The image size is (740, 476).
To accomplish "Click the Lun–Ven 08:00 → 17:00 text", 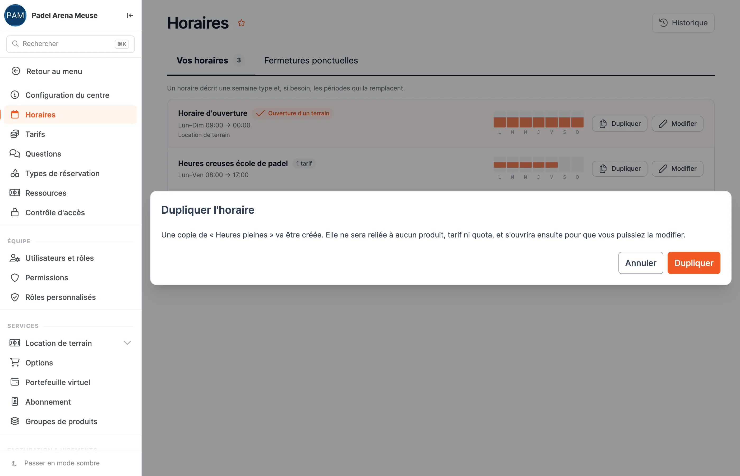I will click(213, 175).
